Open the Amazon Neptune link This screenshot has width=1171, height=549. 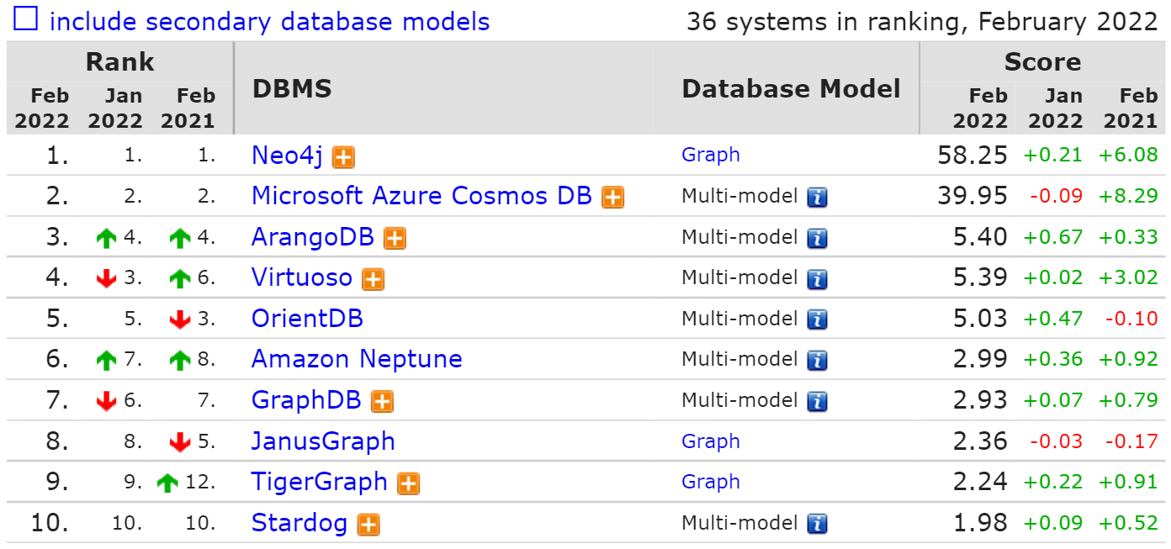click(x=357, y=359)
